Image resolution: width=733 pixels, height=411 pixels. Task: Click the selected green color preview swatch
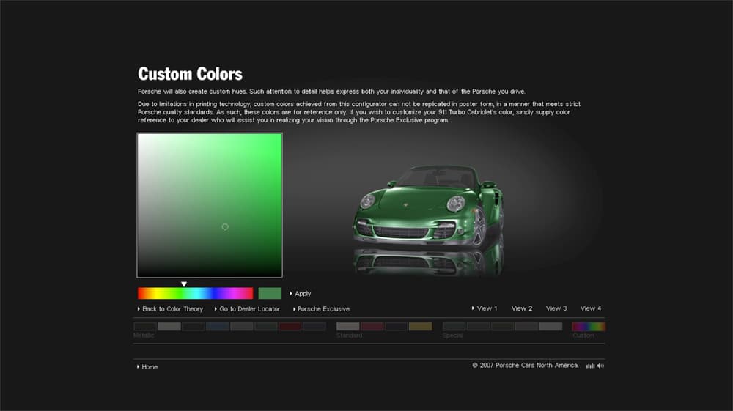click(270, 293)
